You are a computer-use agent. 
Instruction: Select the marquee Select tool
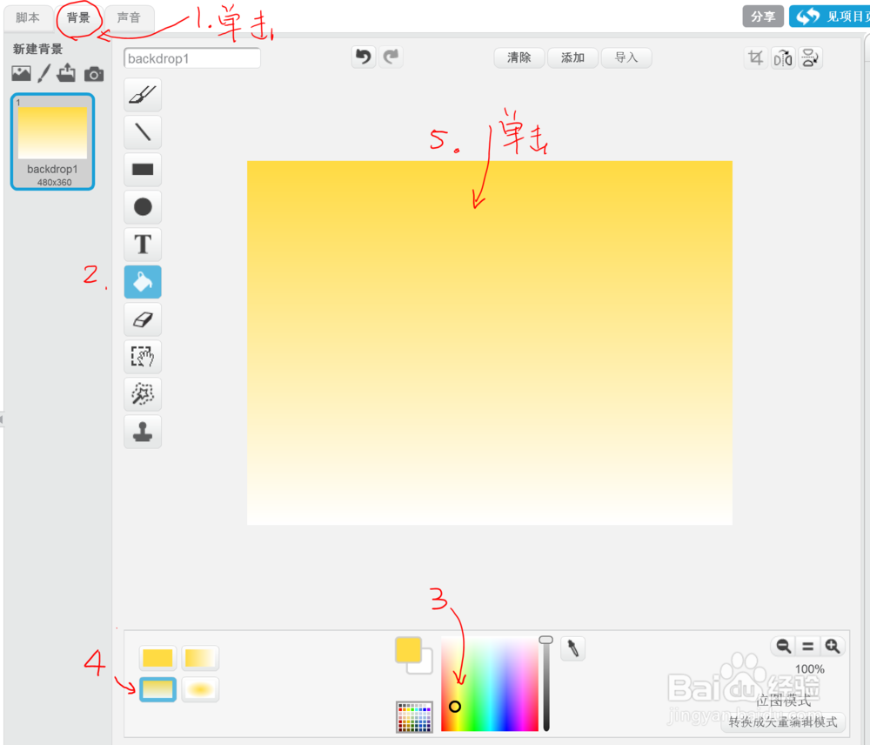pyautogui.click(x=143, y=357)
